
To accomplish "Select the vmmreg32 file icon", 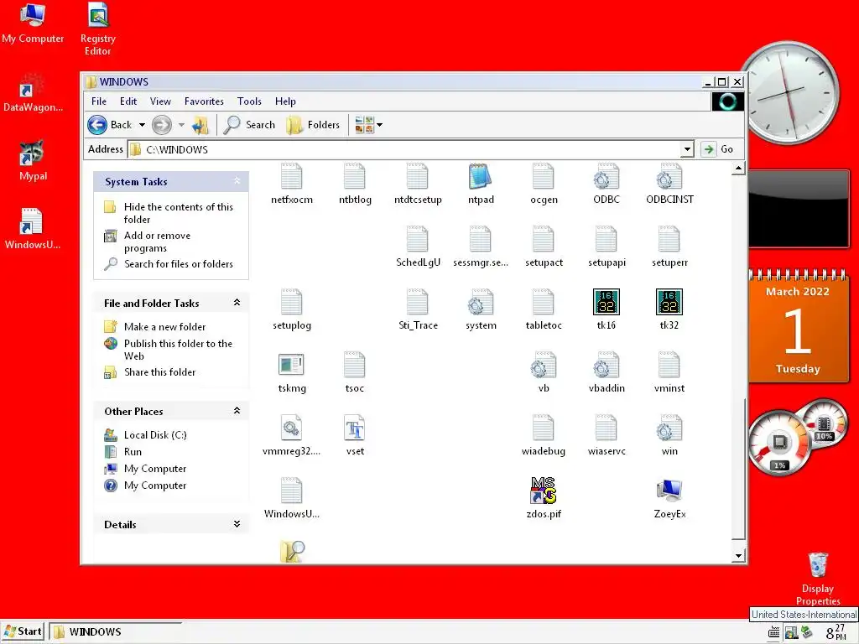I will (x=291, y=428).
